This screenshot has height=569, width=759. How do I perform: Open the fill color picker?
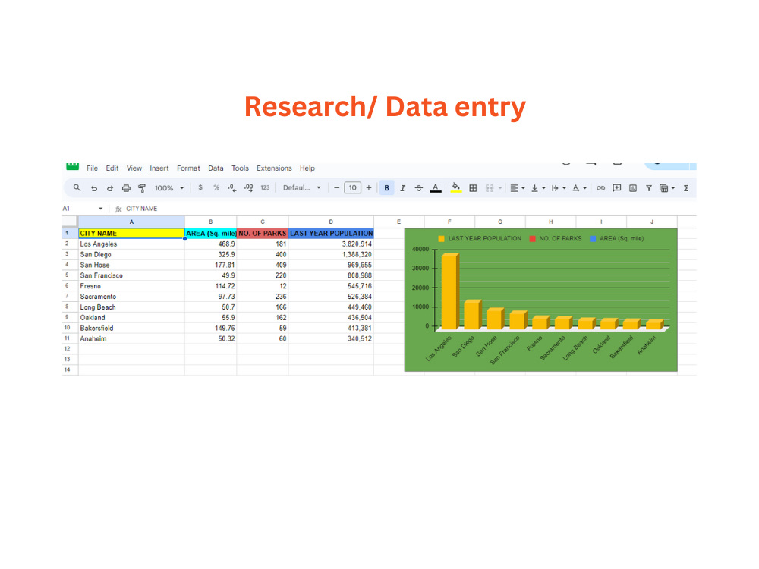point(456,187)
